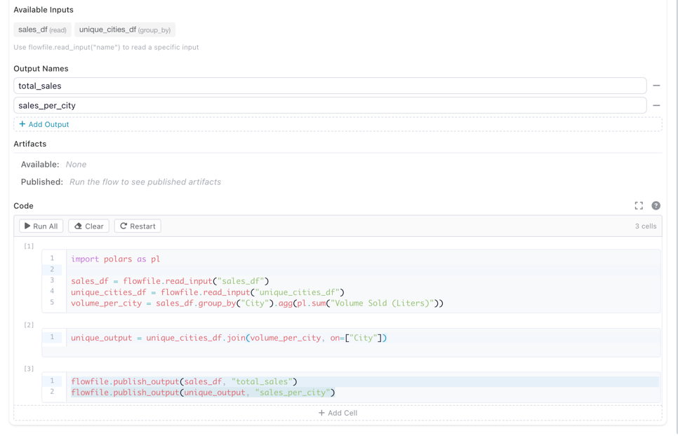This screenshot has width=678, height=436.
Task: Select the Artifacts section heading
Action: (x=30, y=144)
